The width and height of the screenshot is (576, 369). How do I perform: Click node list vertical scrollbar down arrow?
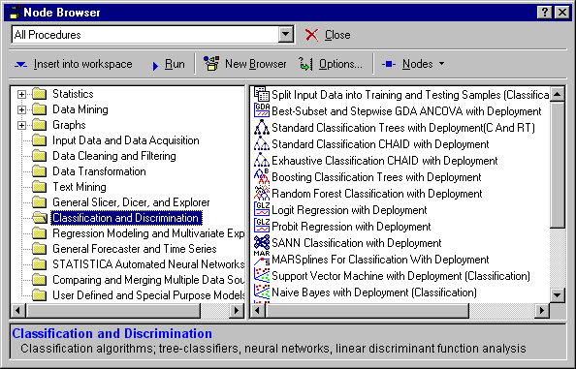pos(558,294)
